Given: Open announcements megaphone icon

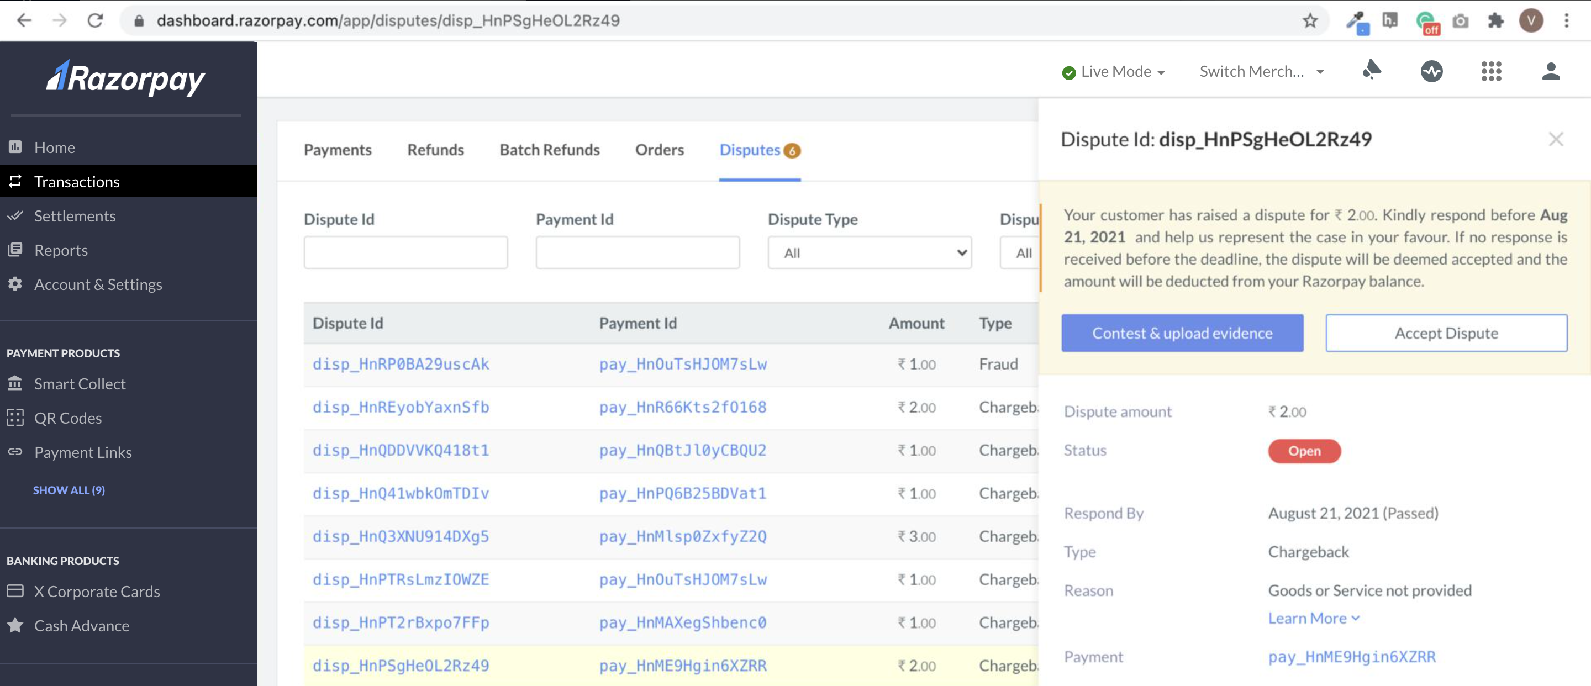Looking at the screenshot, I should tap(1371, 70).
